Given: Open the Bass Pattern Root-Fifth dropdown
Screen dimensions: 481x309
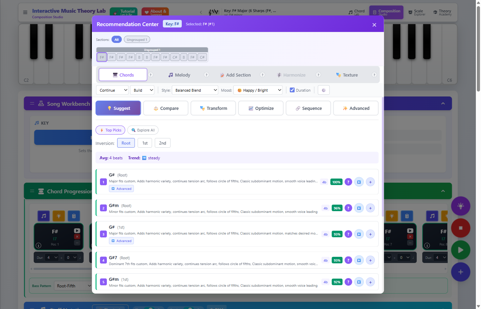Looking at the screenshot, I should (73, 285).
